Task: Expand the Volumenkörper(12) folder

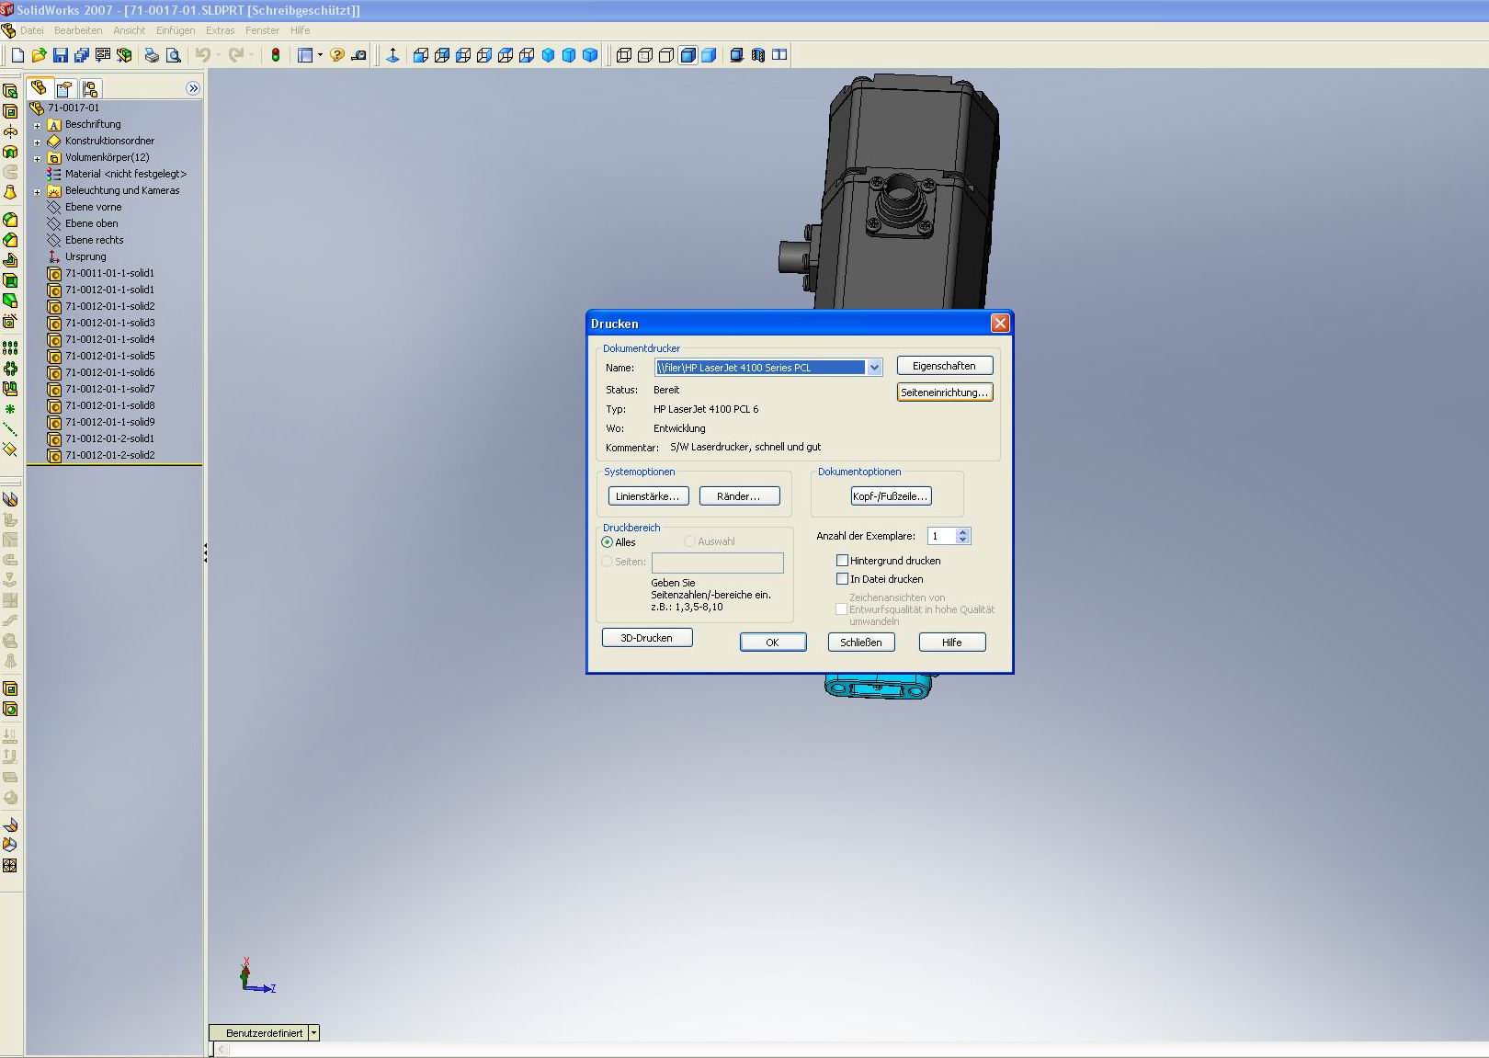Action: coord(37,158)
